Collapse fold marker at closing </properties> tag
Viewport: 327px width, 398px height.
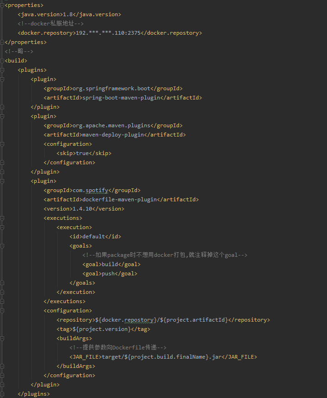pyautogui.click(x=2, y=42)
